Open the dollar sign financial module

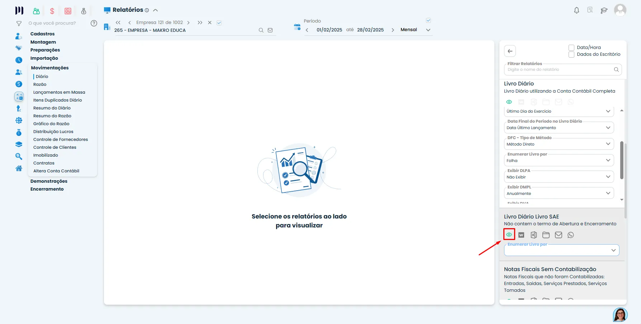pos(52,11)
